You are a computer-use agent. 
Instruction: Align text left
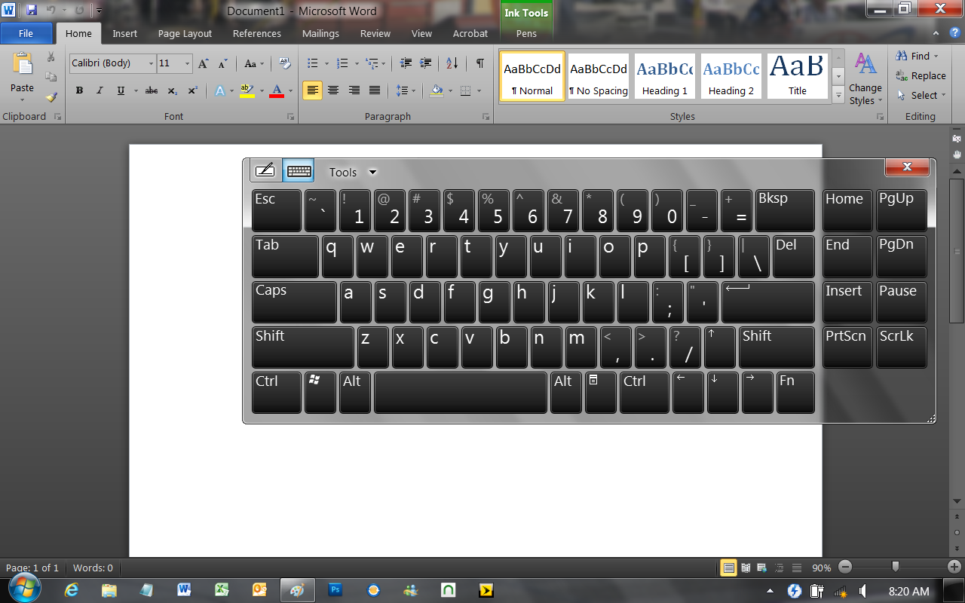313,90
